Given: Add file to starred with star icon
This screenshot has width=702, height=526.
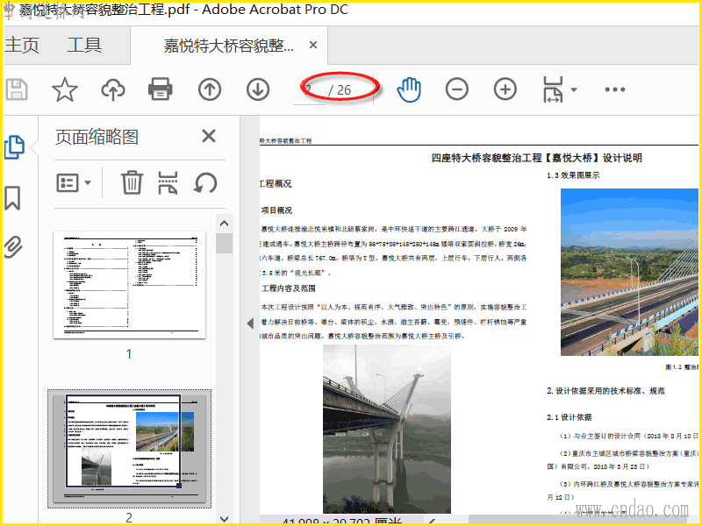Looking at the screenshot, I should click(x=65, y=89).
